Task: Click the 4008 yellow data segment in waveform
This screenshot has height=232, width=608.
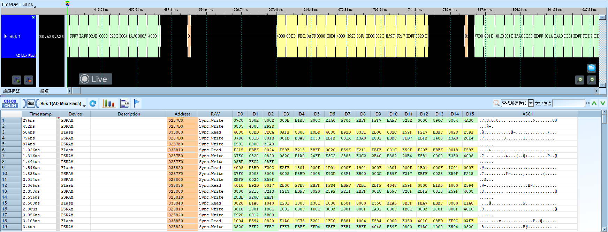Action: 281,36
